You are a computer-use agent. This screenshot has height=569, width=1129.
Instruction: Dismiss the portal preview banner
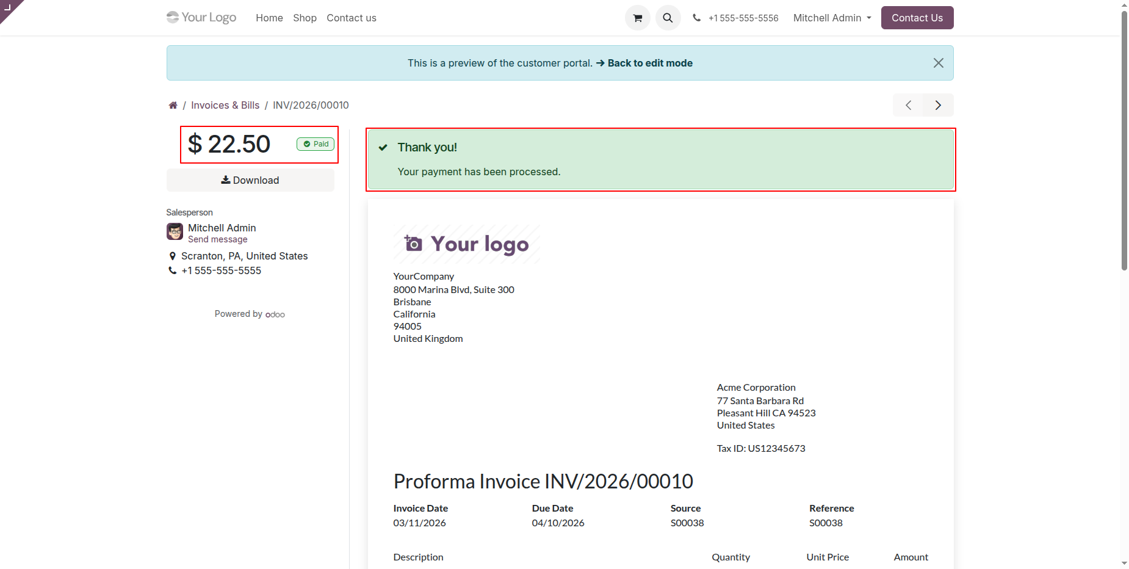[938, 63]
